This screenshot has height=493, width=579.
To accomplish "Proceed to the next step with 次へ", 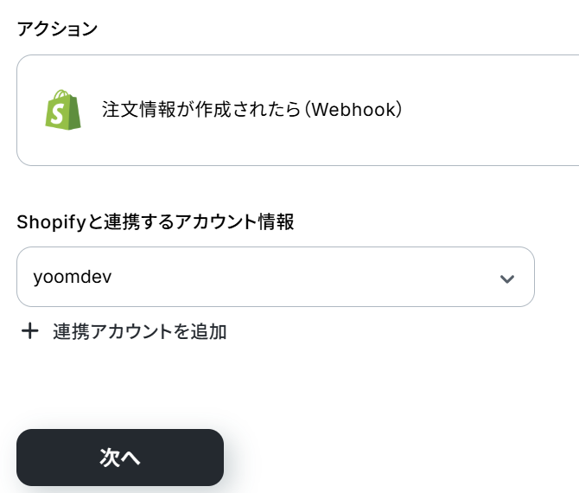I will [x=120, y=458].
